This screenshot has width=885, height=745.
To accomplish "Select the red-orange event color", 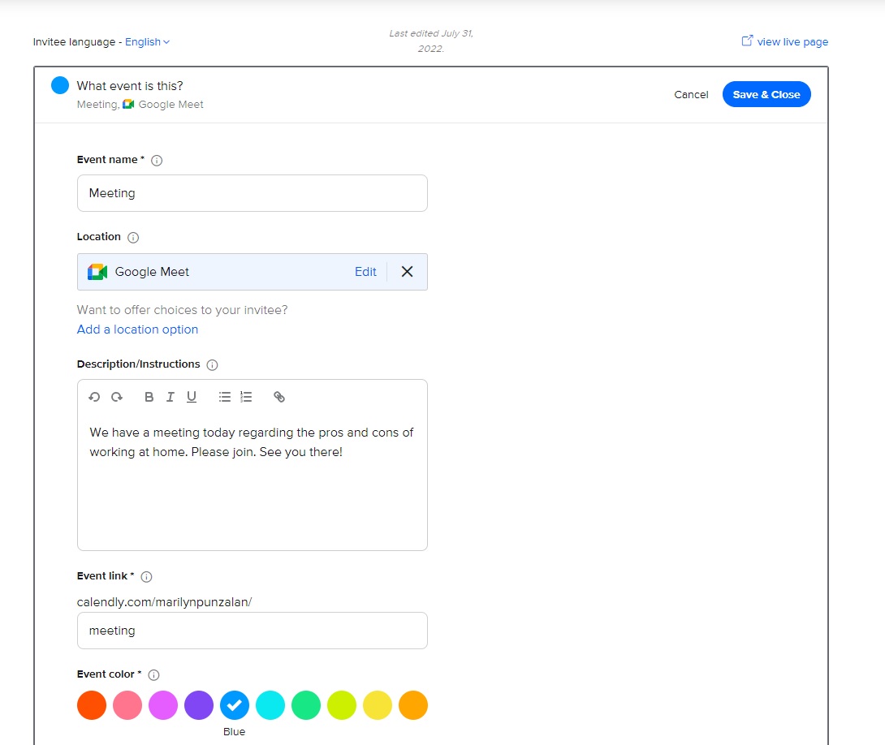I will coord(92,705).
